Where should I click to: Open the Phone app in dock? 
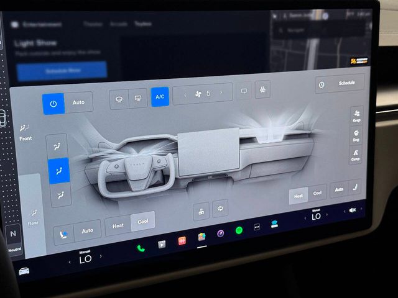(141, 248)
